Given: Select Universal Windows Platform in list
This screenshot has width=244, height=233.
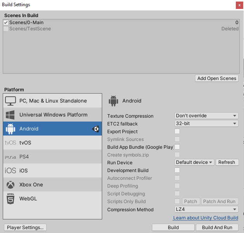Looking at the screenshot, I should coord(52,115).
